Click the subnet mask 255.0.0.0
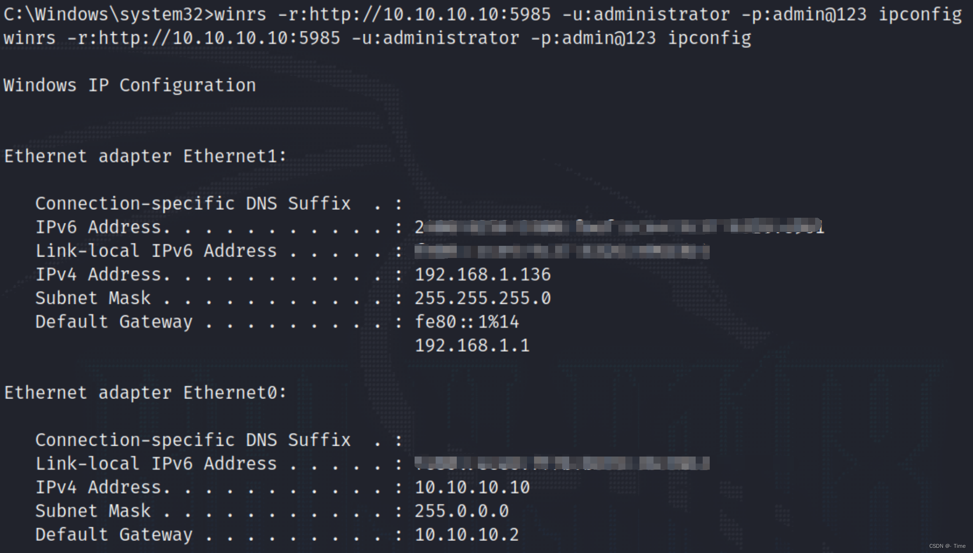The width and height of the screenshot is (973, 553). point(461,511)
